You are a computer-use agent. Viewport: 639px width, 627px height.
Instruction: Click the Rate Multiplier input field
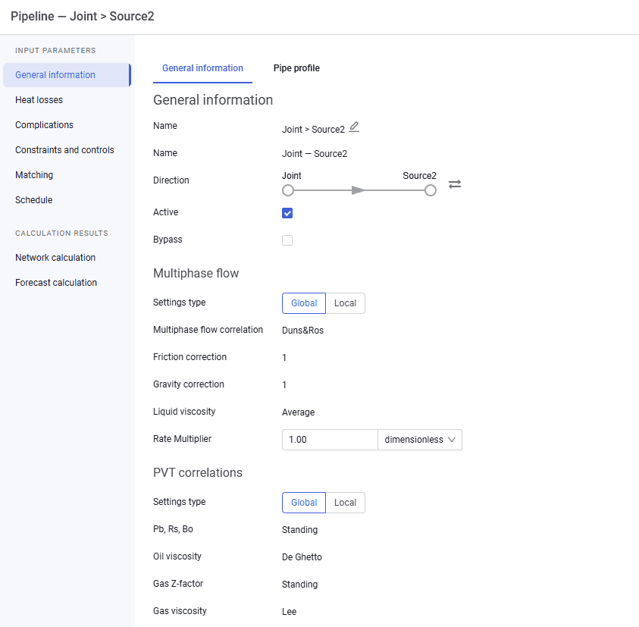[330, 440]
